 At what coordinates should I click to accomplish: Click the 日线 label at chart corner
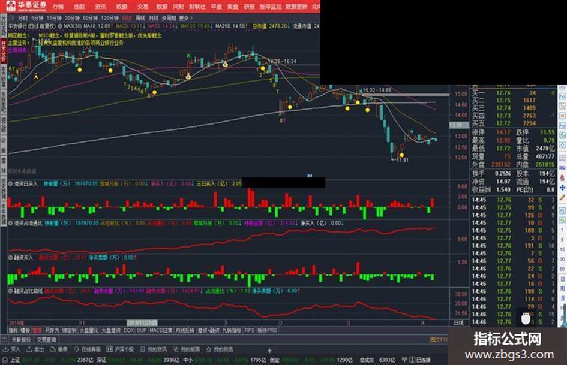point(458,322)
